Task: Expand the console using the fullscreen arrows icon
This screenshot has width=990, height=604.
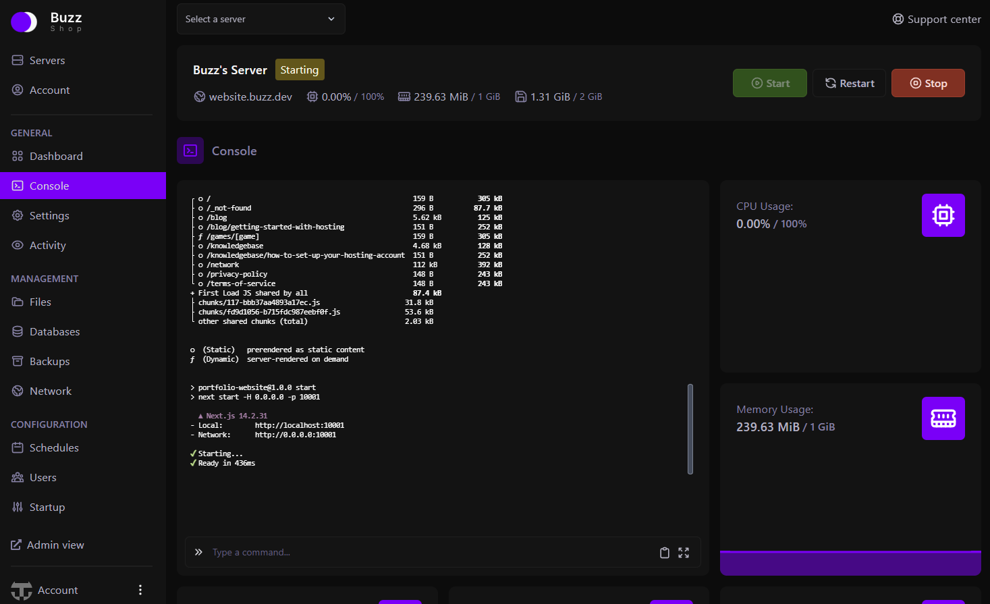Action: 683,552
